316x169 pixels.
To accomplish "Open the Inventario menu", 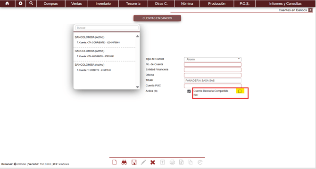I will coord(103,4).
